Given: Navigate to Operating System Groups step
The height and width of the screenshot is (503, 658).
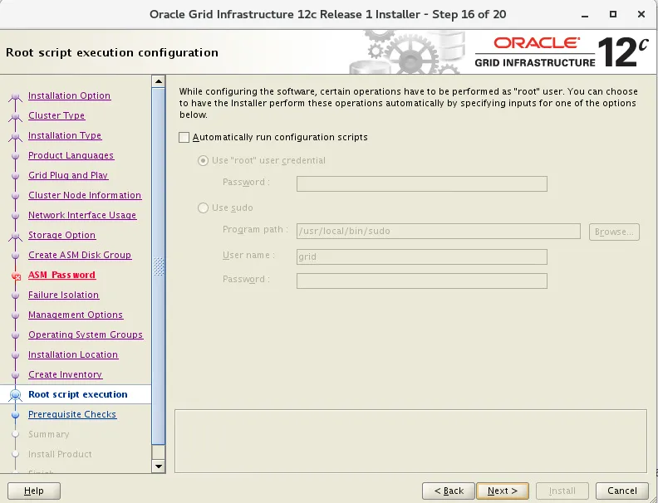Looking at the screenshot, I should 86,335.
